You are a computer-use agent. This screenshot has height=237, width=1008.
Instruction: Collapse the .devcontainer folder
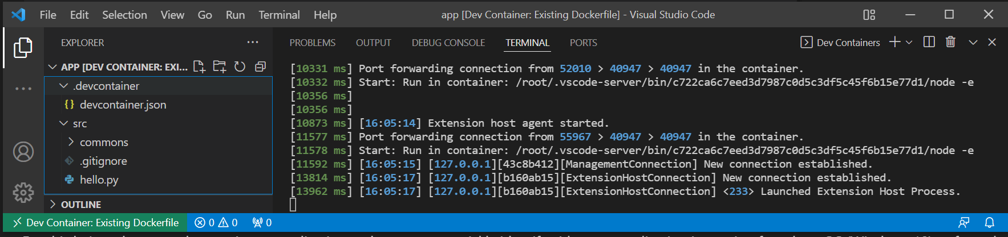pos(63,86)
